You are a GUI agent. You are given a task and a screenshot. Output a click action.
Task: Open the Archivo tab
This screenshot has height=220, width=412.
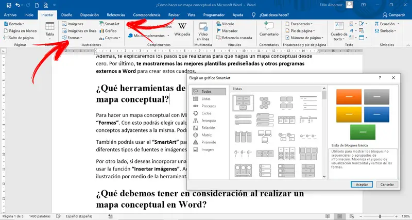coord(10,15)
